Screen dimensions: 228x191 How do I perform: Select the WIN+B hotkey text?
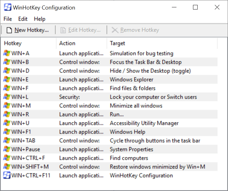coord(20,62)
